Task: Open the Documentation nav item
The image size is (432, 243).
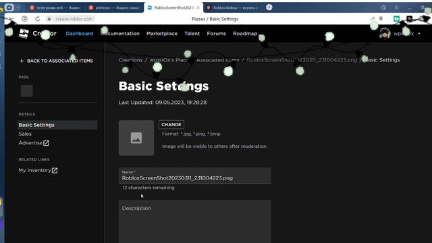Action: point(120,34)
